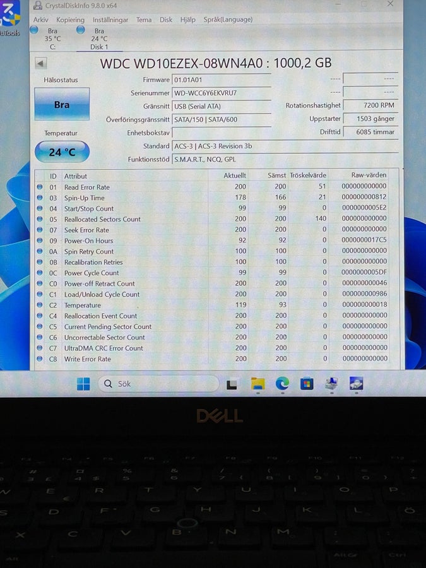Click the status dot for Spin-Up Time
This screenshot has height=568, width=426.
tap(40, 198)
